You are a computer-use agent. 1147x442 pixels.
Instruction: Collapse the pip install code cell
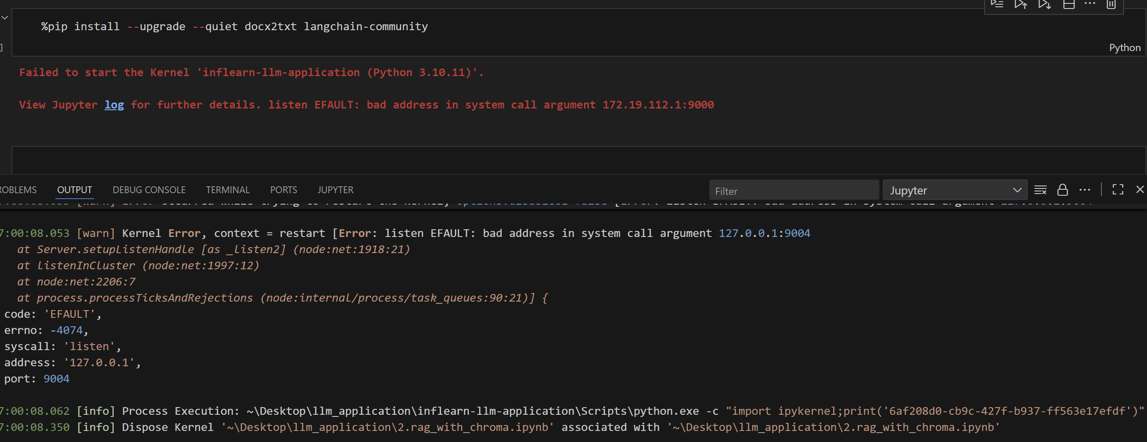4,18
